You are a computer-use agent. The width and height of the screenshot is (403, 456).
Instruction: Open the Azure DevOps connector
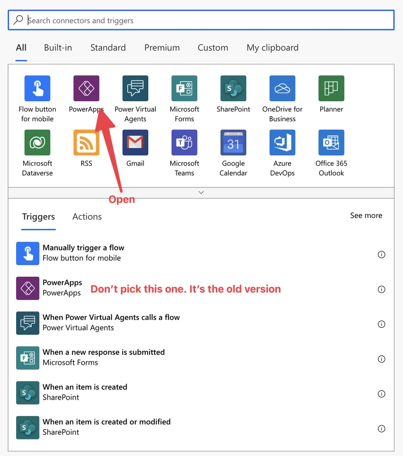(x=282, y=142)
